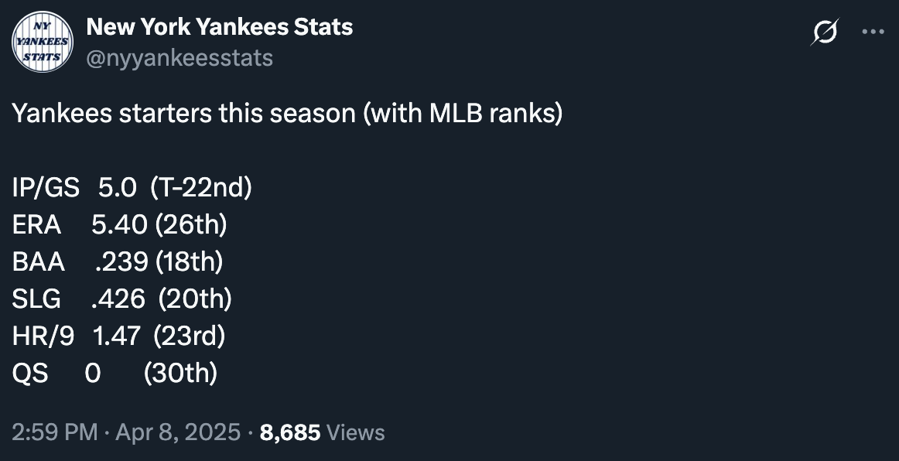Click the QS stat label

(x=30, y=374)
